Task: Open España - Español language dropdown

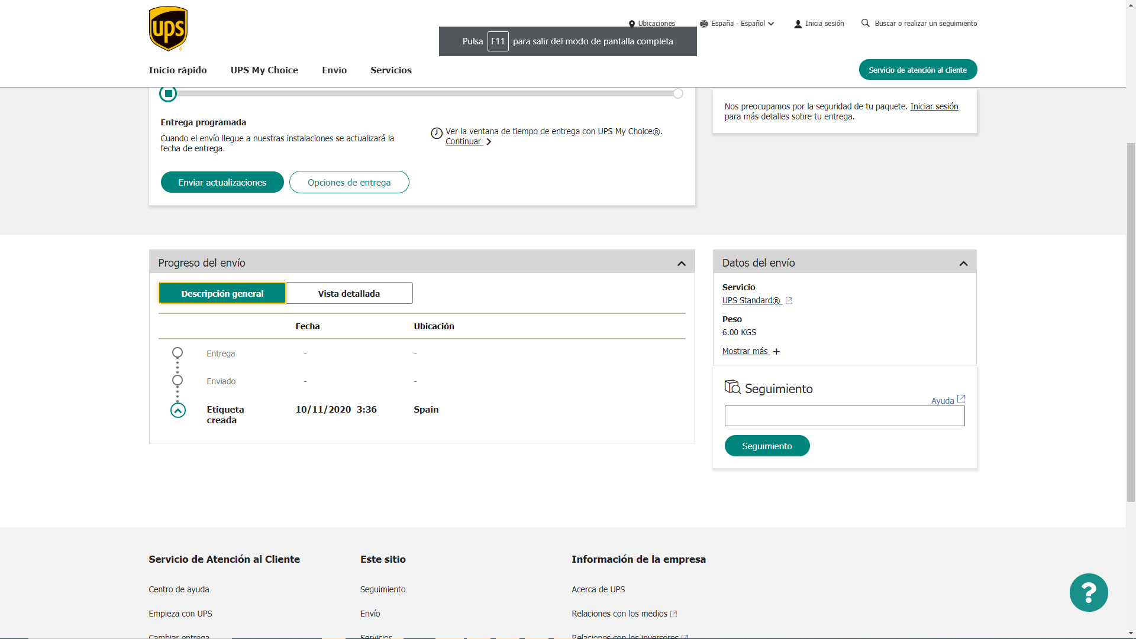Action: click(737, 24)
